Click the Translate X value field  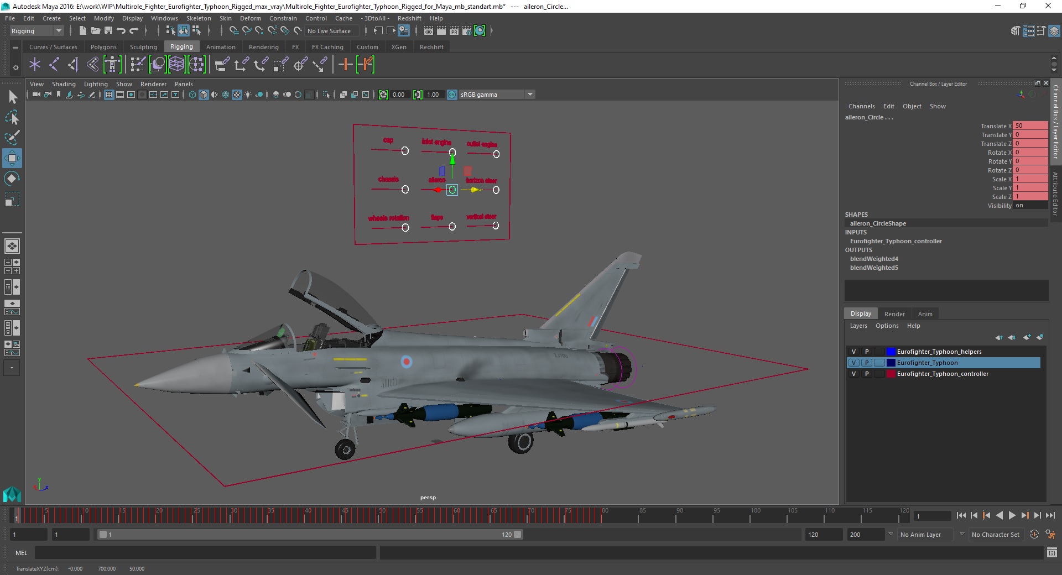pyautogui.click(x=1030, y=126)
